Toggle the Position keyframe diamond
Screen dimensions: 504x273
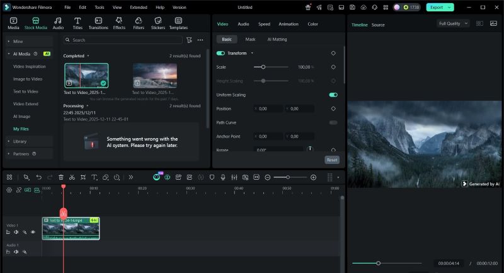point(333,108)
